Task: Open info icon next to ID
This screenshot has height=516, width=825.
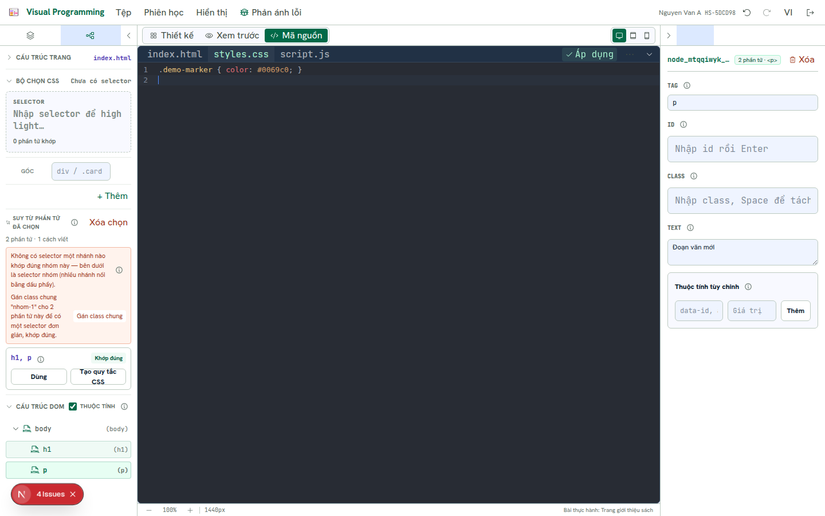Action: pyautogui.click(x=683, y=124)
